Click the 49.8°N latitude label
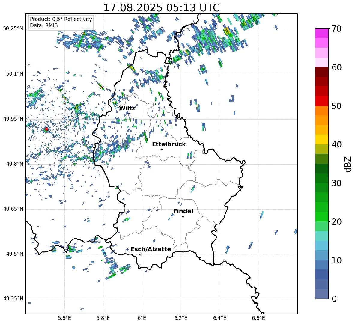Image resolution: width=355 pixels, height=324 pixels. [x=14, y=164]
